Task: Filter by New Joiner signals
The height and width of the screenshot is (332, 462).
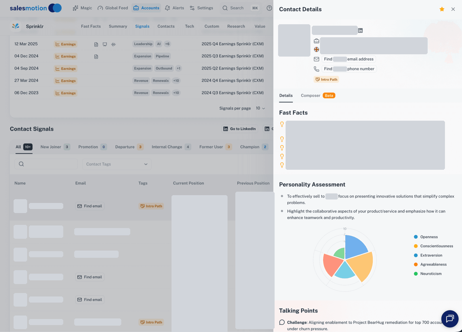Action: (x=55, y=147)
